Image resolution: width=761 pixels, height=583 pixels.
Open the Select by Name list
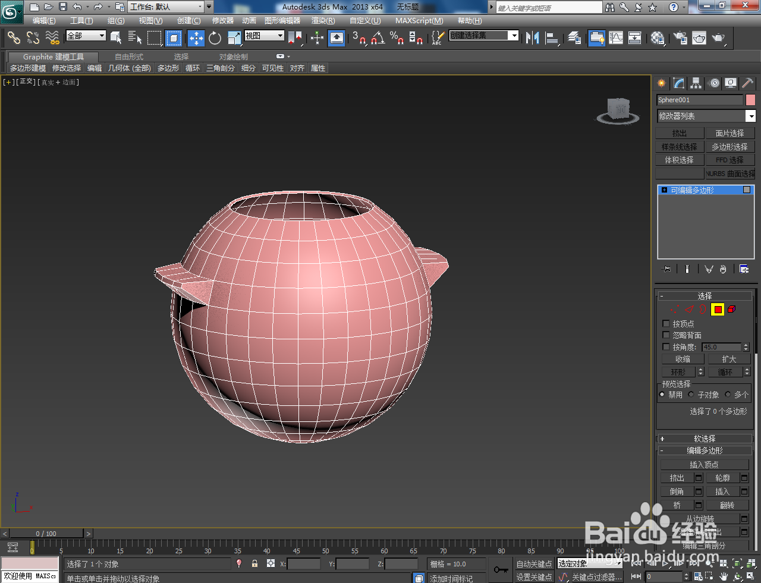click(135, 38)
